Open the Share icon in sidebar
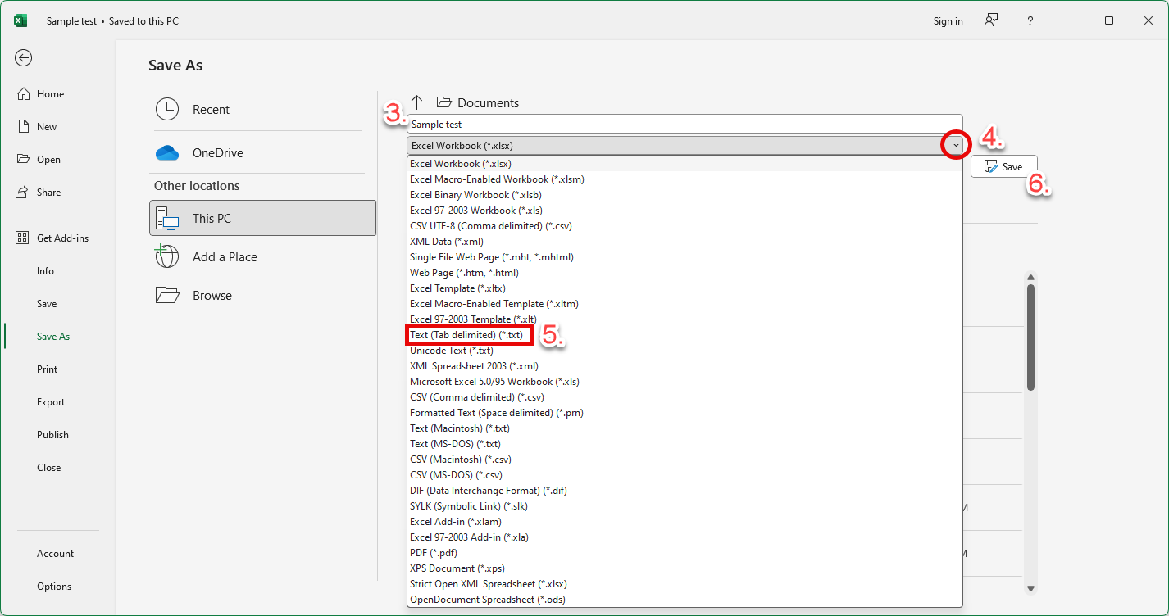 point(24,192)
